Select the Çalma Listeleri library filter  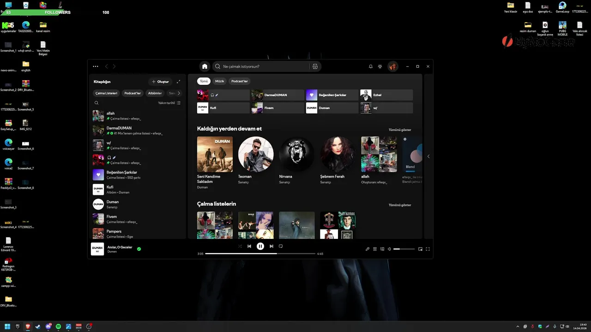[106, 93]
